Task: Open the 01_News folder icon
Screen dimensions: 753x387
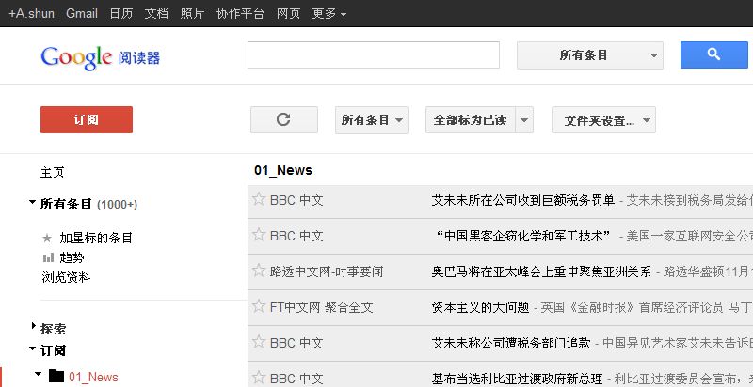Action: pyautogui.click(x=56, y=377)
